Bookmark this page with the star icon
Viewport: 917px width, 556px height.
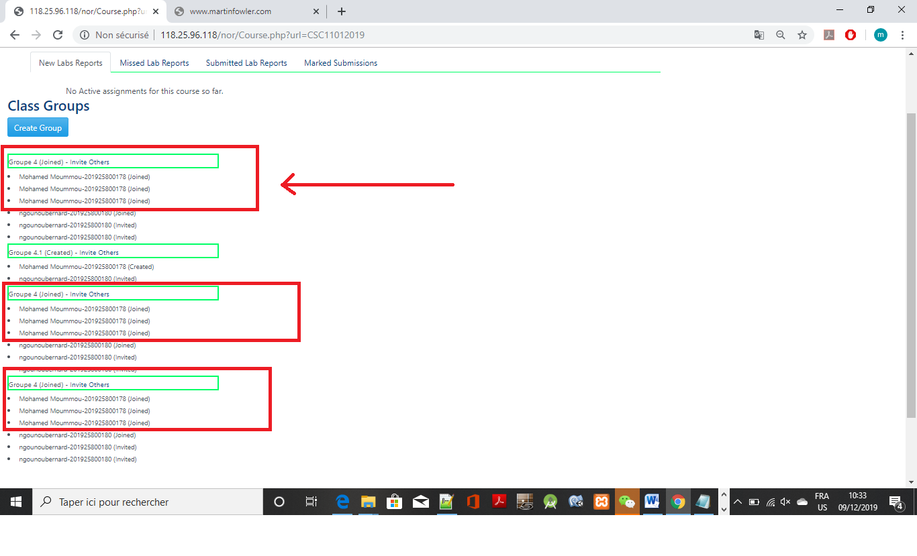(802, 35)
